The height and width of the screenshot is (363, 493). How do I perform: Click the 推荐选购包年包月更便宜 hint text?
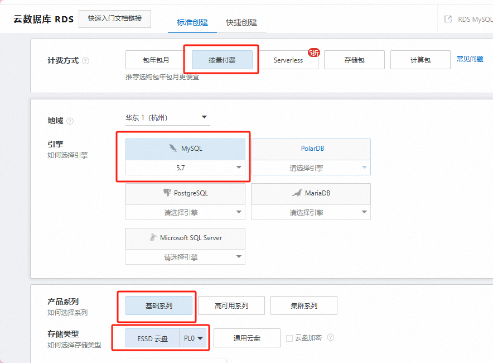[162, 77]
